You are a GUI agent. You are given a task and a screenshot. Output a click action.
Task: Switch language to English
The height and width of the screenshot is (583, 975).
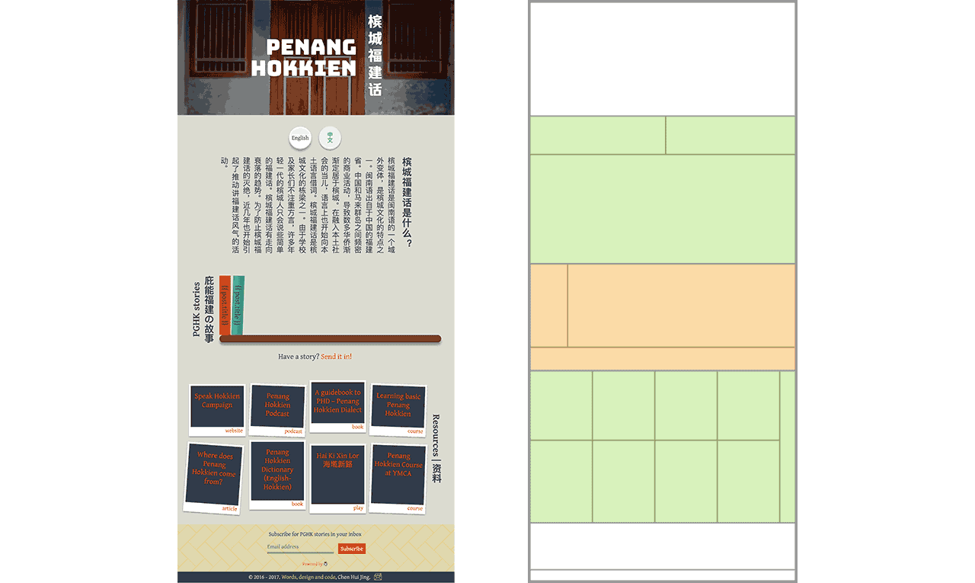pyautogui.click(x=299, y=137)
